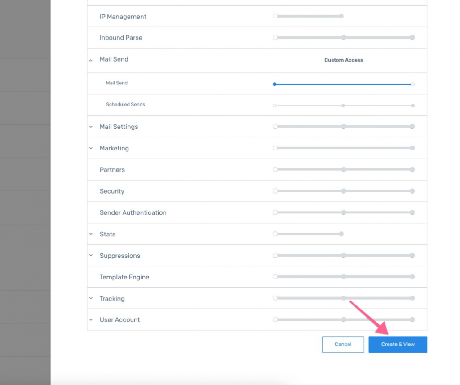Set Partners slider to full access
This screenshot has height=385, width=460.
tap(412, 170)
